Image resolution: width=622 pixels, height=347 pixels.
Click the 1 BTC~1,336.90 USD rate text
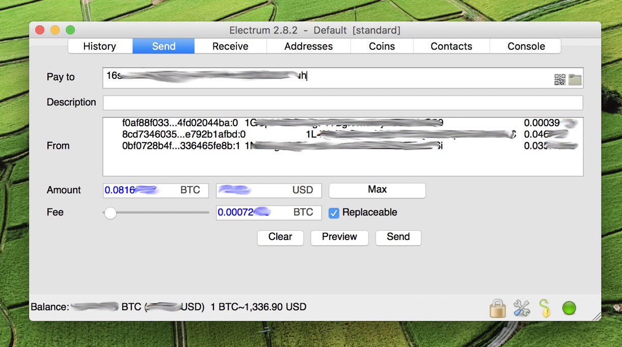coord(258,307)
